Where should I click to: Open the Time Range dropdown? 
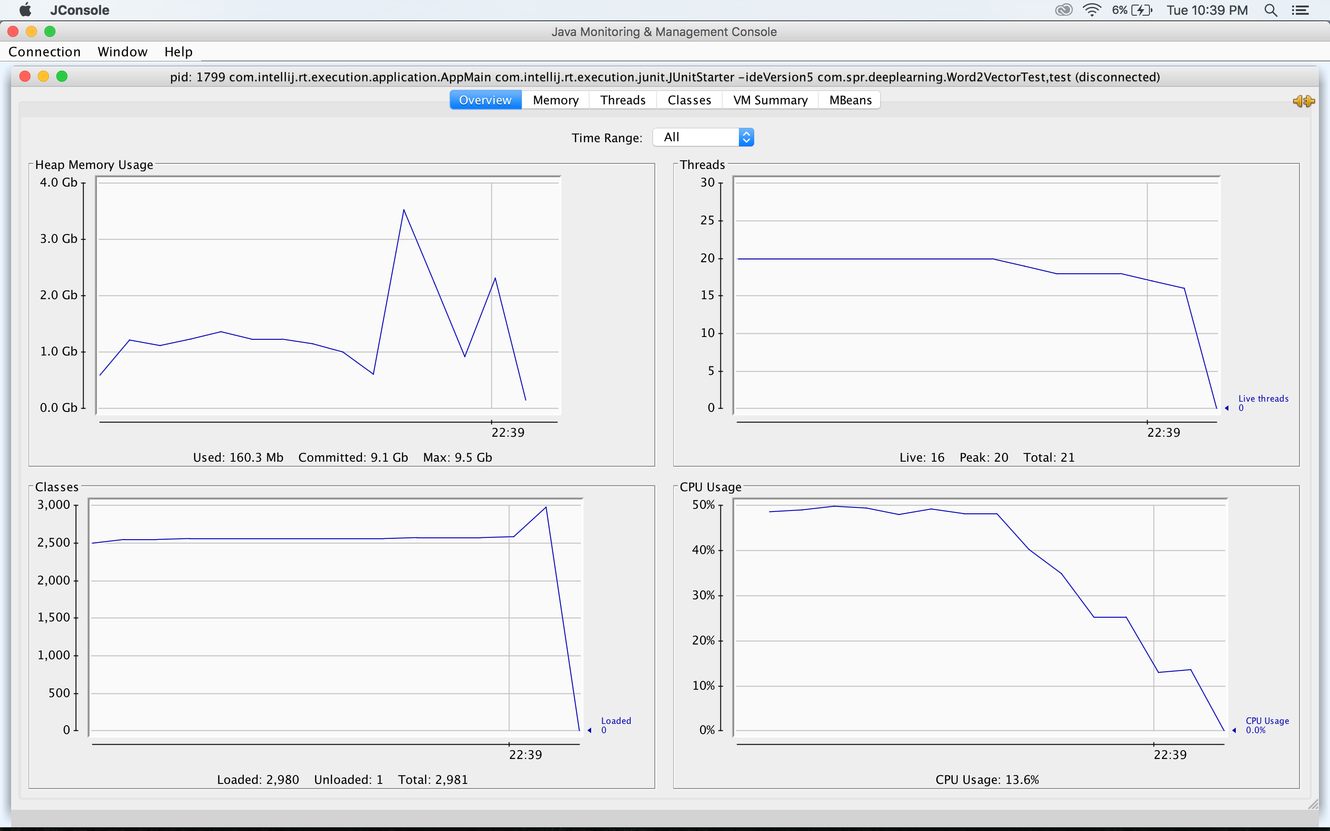coord(703,137)
